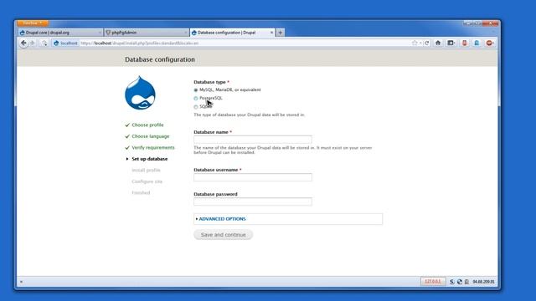Click the blue extension icon in toolbar
Image resolution: width=536 pixels, height=301 pixels.
(477, 43)
